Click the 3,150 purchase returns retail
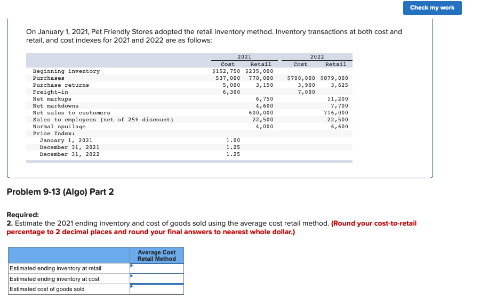Image resolution: width=496 pixels, height=298 pixels. click(x=265, y=85)
